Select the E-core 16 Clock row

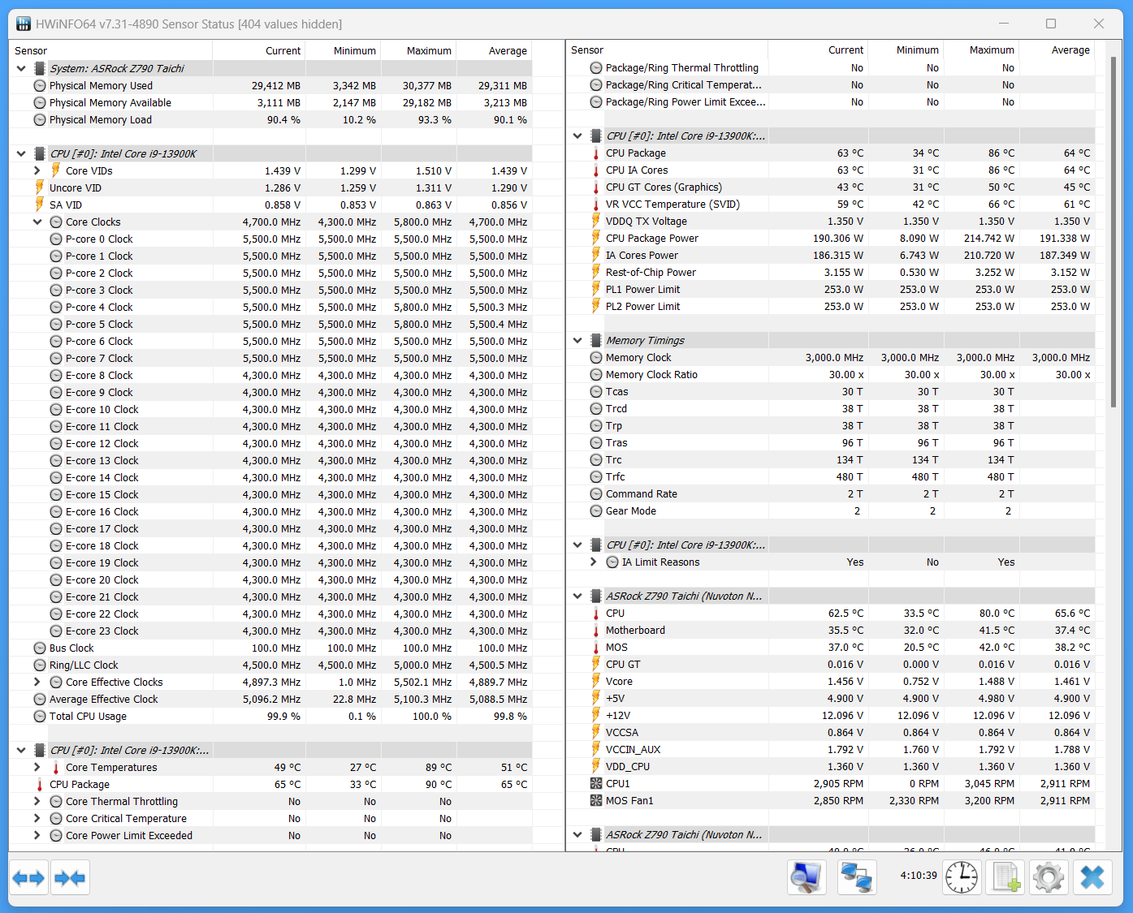click(x=270, y=512)
